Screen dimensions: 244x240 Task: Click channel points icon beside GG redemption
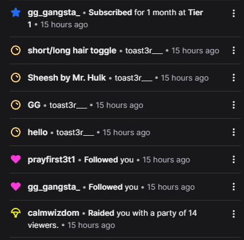[x=16, y=105]
